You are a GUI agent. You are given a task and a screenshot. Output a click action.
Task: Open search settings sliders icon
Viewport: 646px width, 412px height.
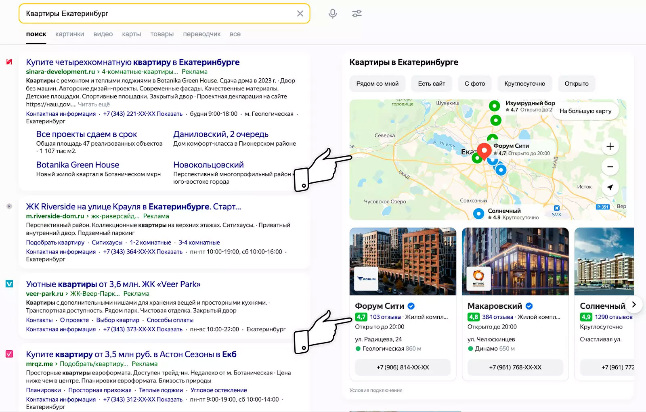(x=357, y=14)
